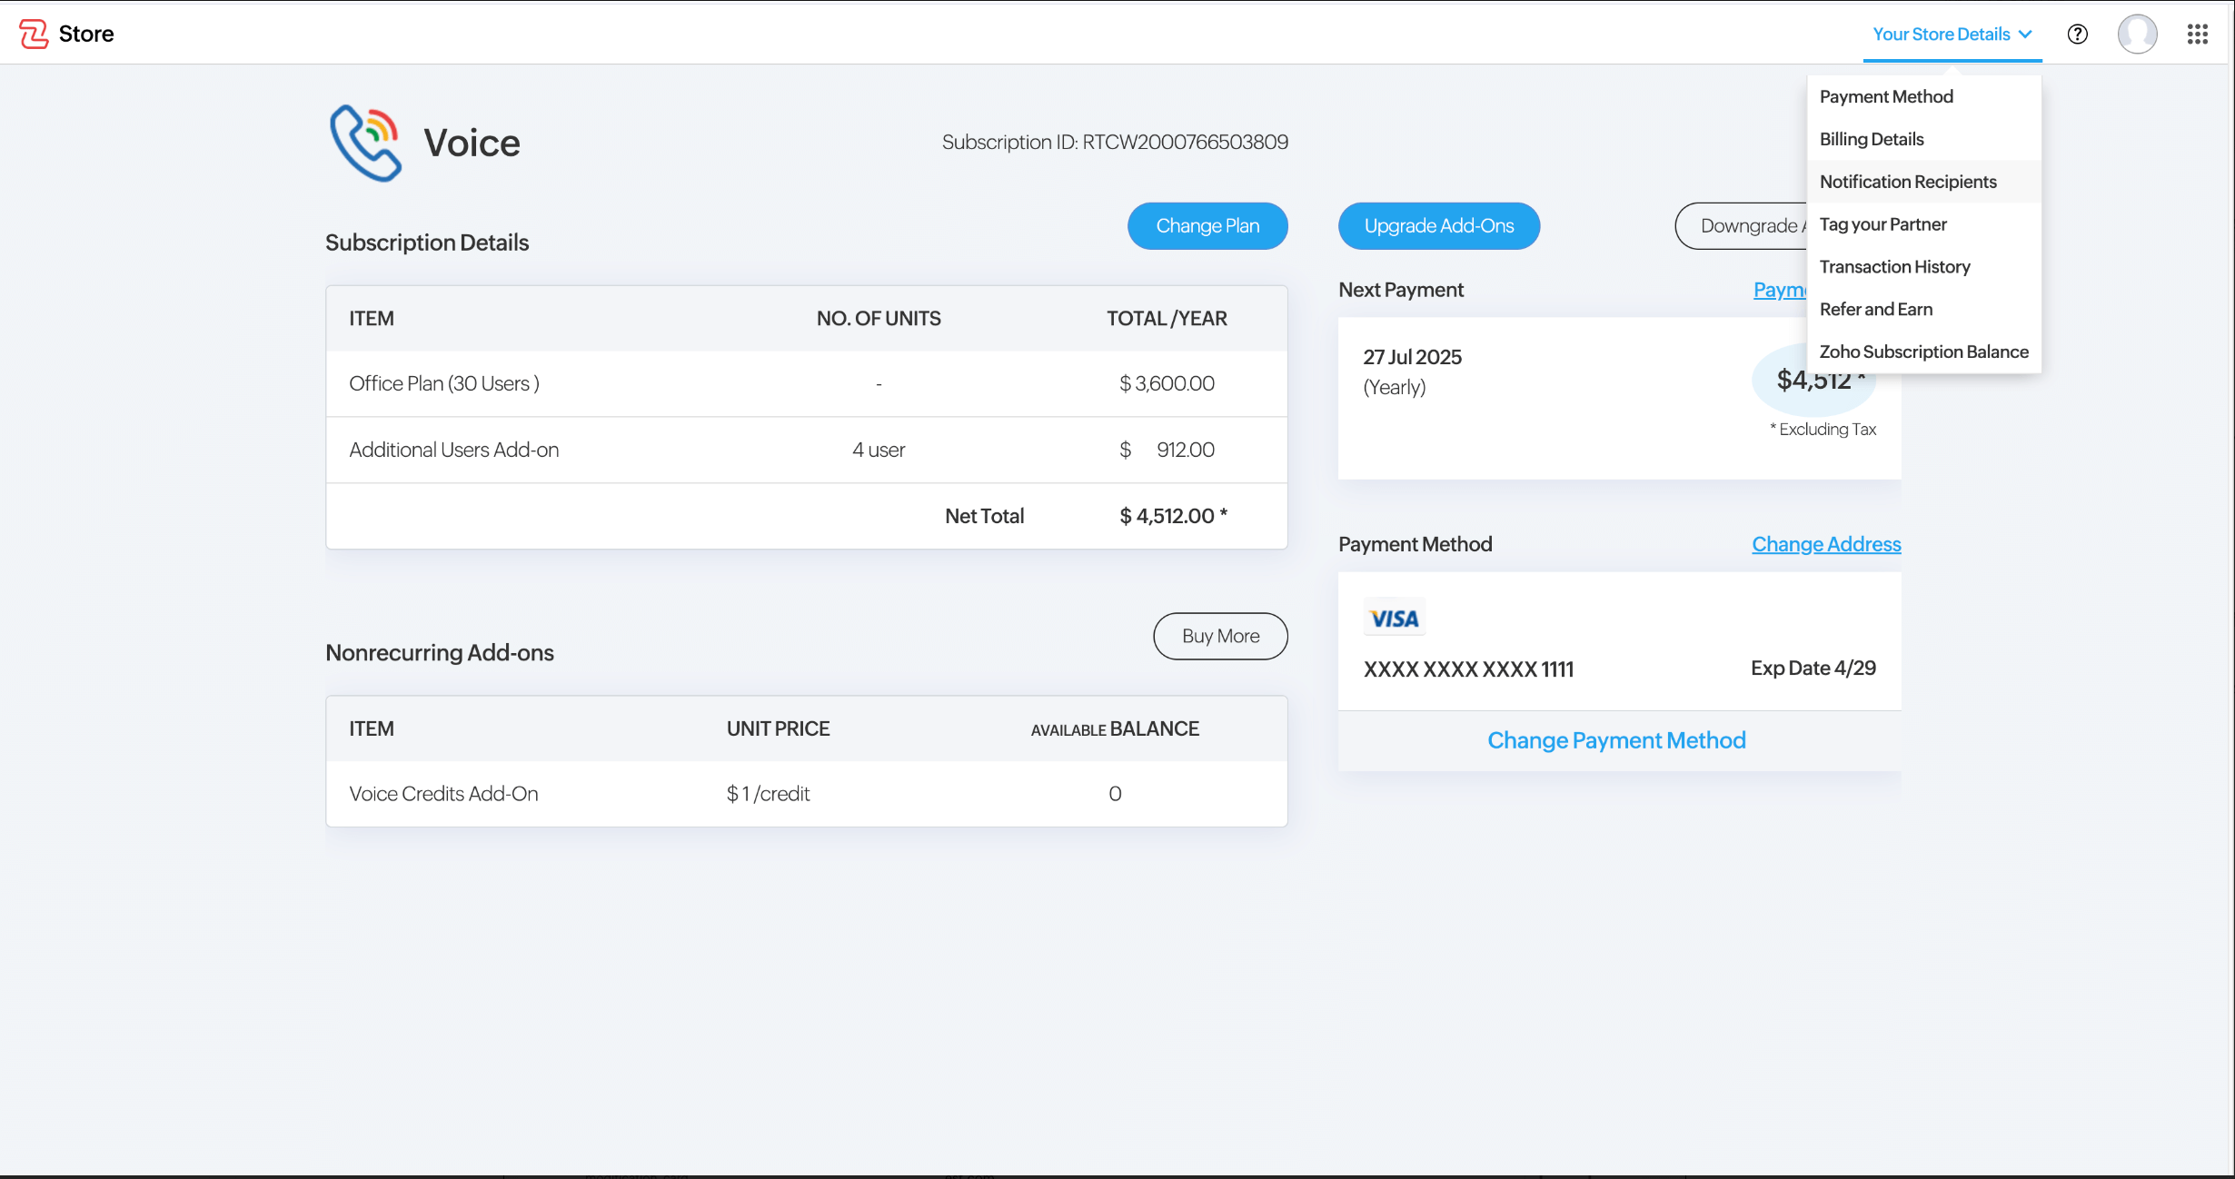
Task: Click the Voice phone product icon
Action: [365, 143]
